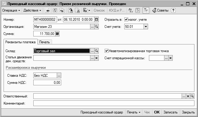Open the Операция dropdown menu
The height and width of the screenshot is (117, 198).
(x=11, y=10)
